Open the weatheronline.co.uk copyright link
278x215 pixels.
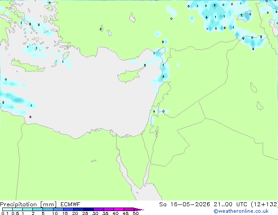(241, 211)
